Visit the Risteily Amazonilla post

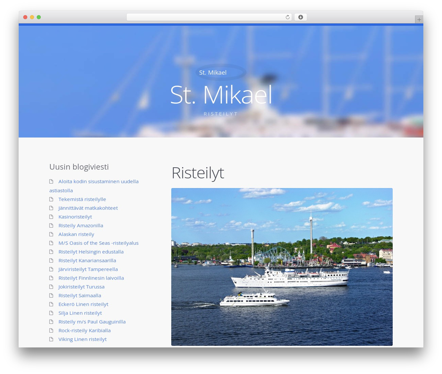[x=81, y=225]
